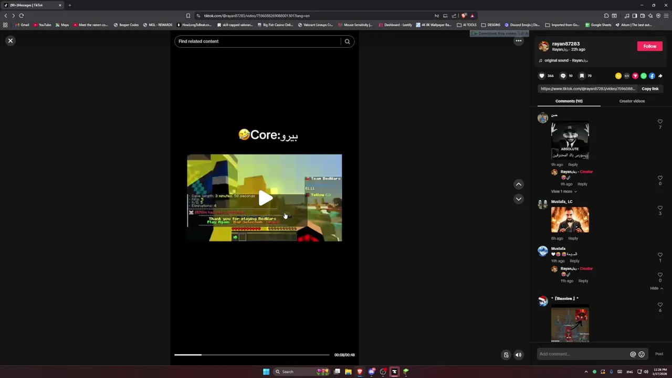Open browser extensions puzzle icon

(606, 16)
